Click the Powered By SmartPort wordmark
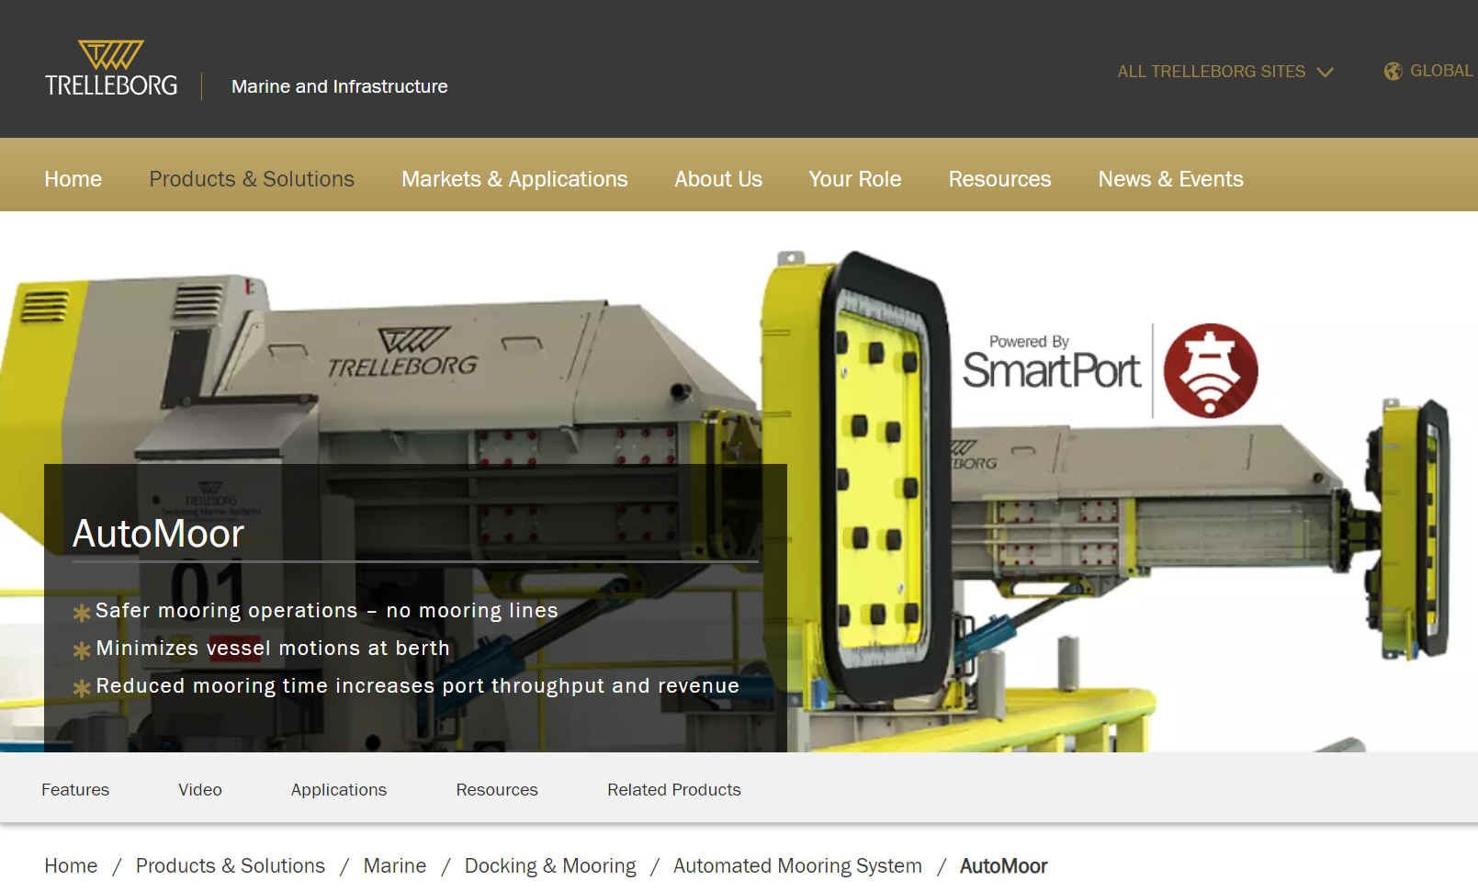The image size is (1478, 892). point(1051,363)
